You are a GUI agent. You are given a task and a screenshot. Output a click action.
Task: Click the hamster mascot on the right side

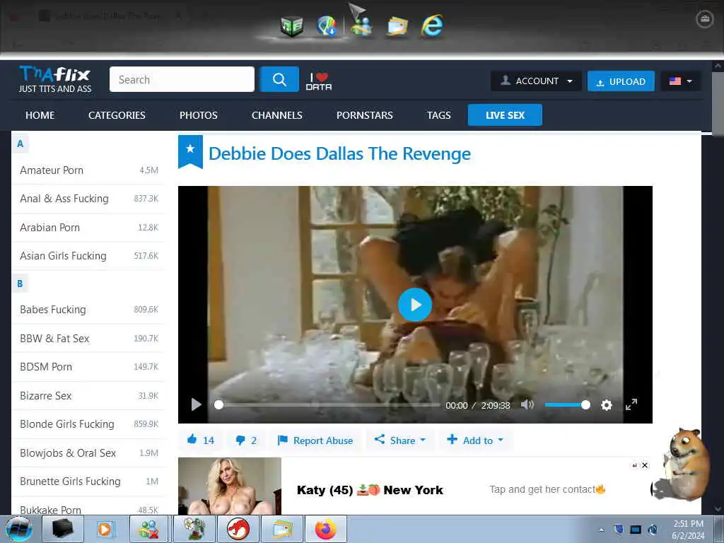coord(682,465)
